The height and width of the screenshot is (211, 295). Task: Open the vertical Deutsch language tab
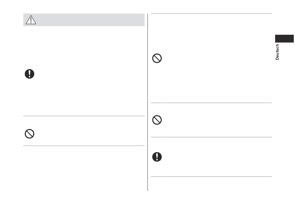pyautogui.click(x=277, y=52)
